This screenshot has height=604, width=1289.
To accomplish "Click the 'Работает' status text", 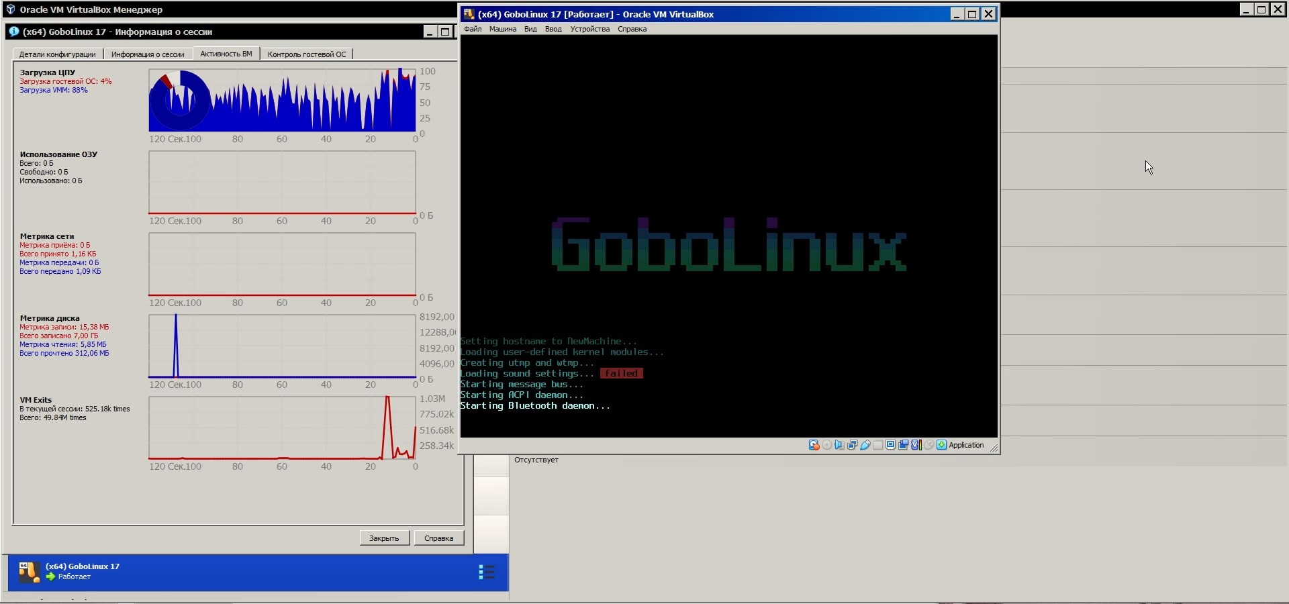I will (x=75, y=576).
